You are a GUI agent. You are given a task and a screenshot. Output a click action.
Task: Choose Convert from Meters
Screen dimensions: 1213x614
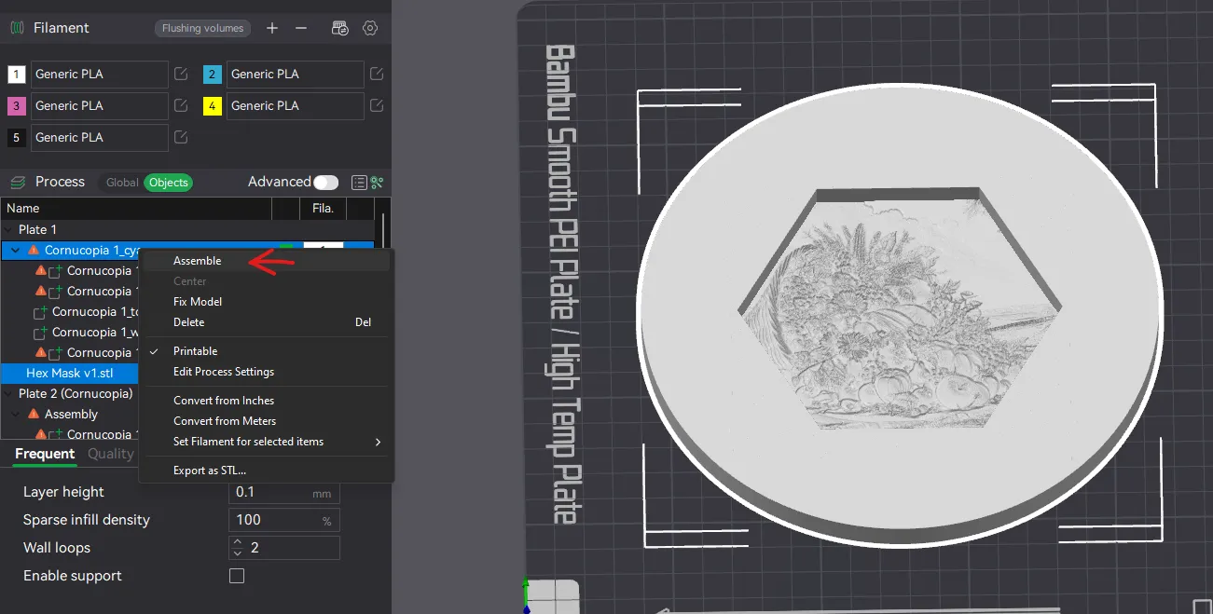click(x=266, y=421)
